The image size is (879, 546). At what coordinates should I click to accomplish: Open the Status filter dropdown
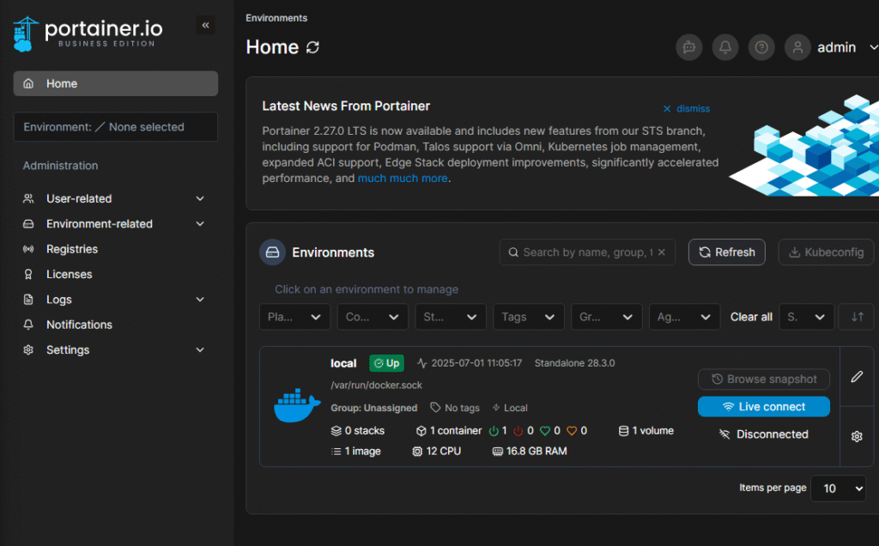click(451, 317)
